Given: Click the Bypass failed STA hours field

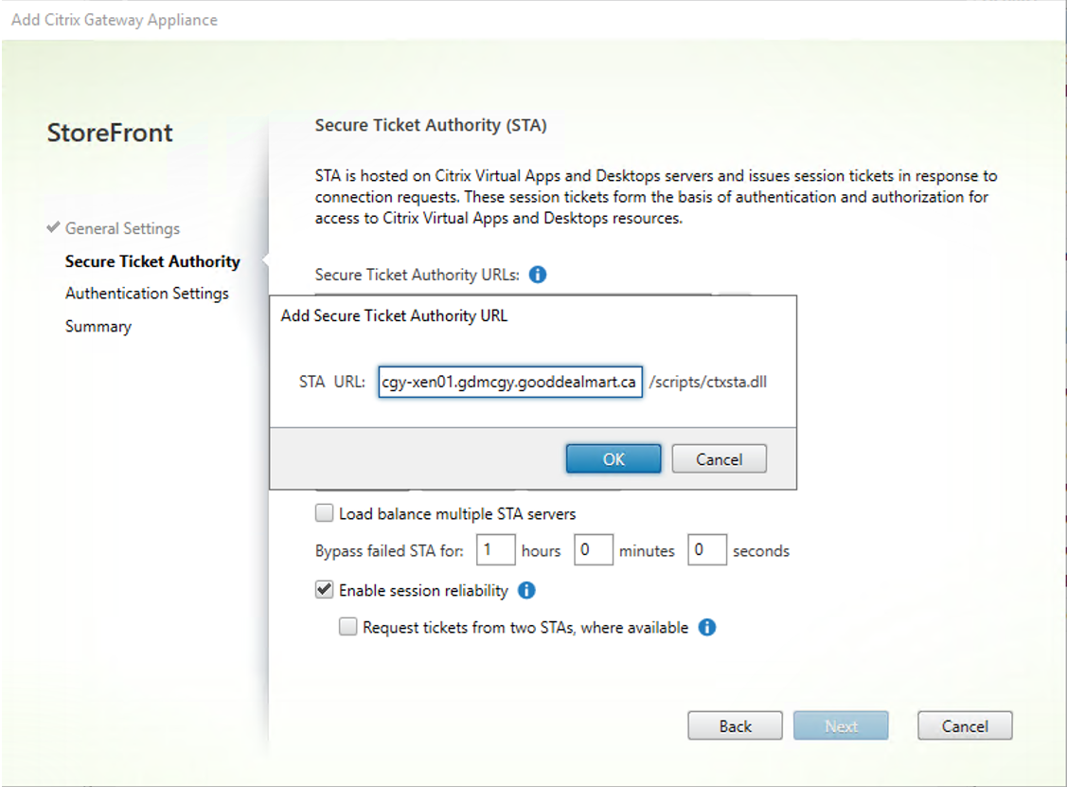Looking at the screenshot, I should (x=495, y=550).
